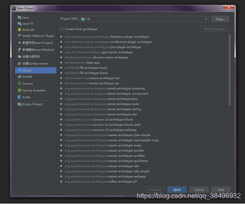Select maven-archetype-j2ee-simple row
Screen dimensions: 245x204
click(144, 135)
